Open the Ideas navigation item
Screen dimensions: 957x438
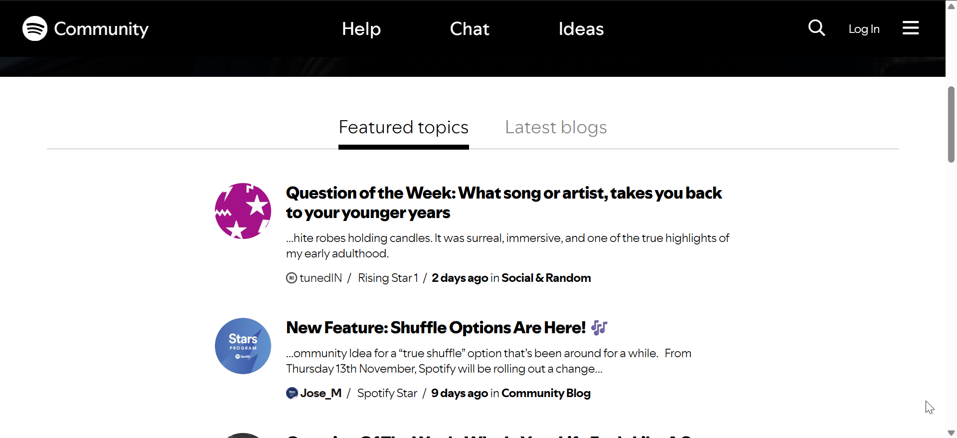(581, 29)
